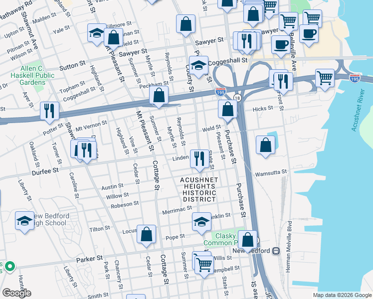Click the restaurant marker on Linden St

(199, 160)
